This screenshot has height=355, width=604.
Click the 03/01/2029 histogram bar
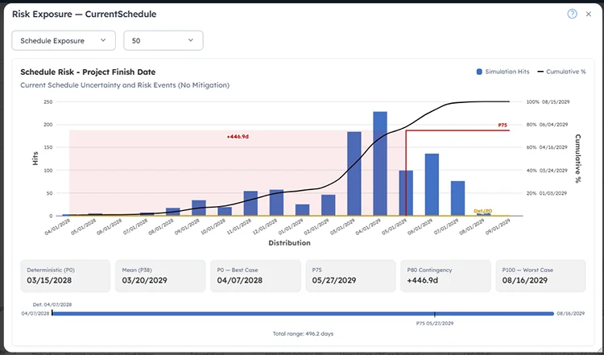click(x=354, y=174)
